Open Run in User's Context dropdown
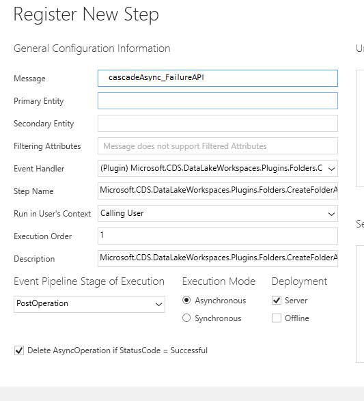Image resolution: width=364 pixels, height=401 pixels. (218, 214)
